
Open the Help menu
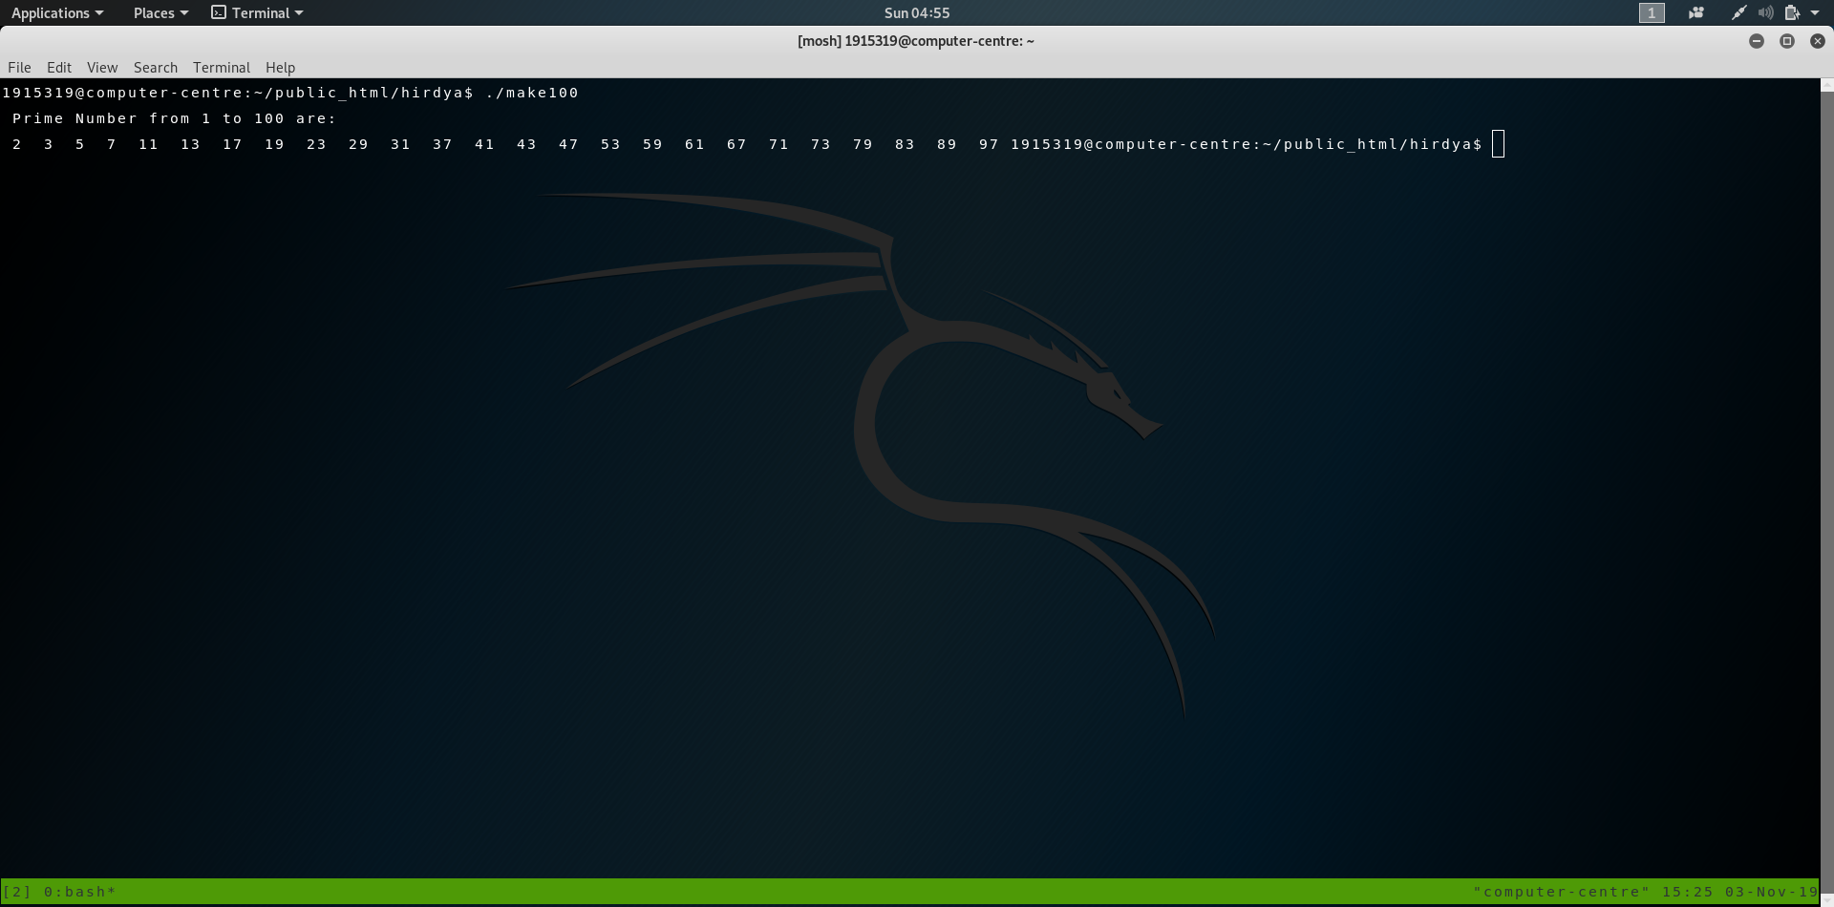click(x=281, y=68)
